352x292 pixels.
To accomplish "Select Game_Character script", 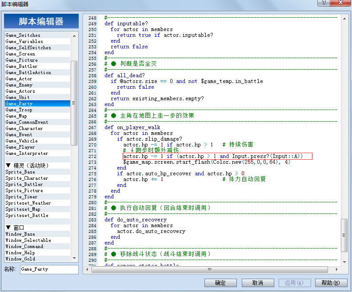I will coord(37,128).
